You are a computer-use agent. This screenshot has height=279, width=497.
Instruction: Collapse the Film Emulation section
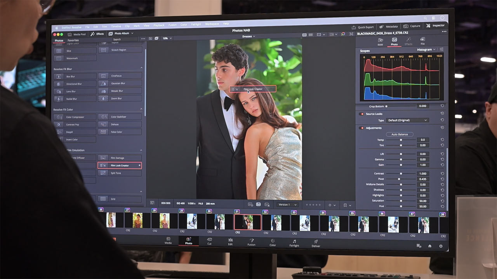pos(141,150)
